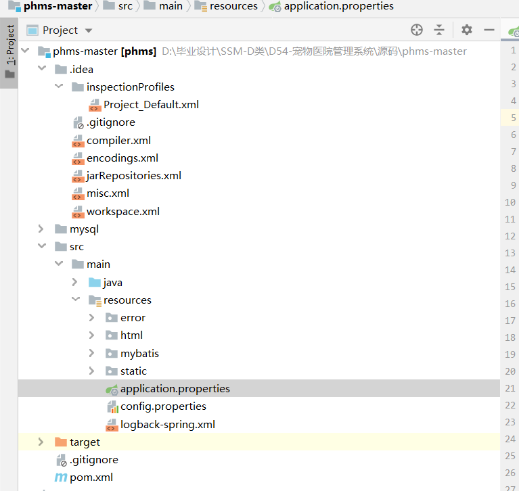The image size is (519, 491).
Task: Select the pom.xml Maven file
Action: pos(91,477)
